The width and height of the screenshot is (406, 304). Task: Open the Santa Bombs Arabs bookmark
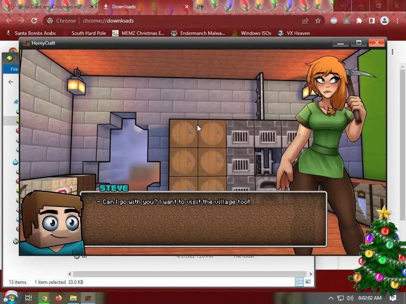(x=31, y=33)
